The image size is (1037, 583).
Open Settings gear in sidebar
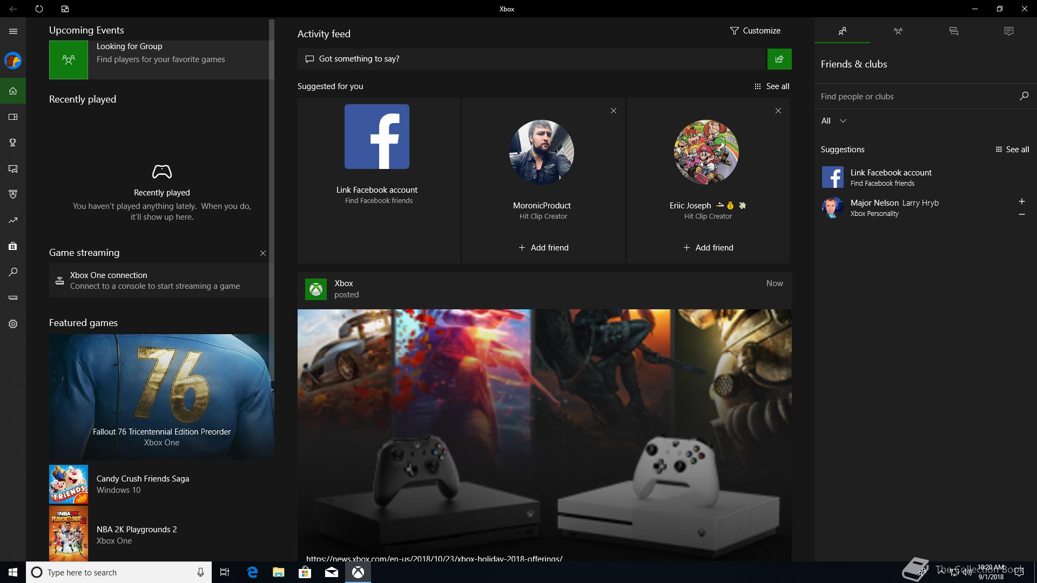pos(13,324)
